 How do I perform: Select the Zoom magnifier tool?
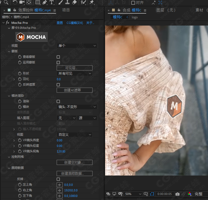pos(6,2)
